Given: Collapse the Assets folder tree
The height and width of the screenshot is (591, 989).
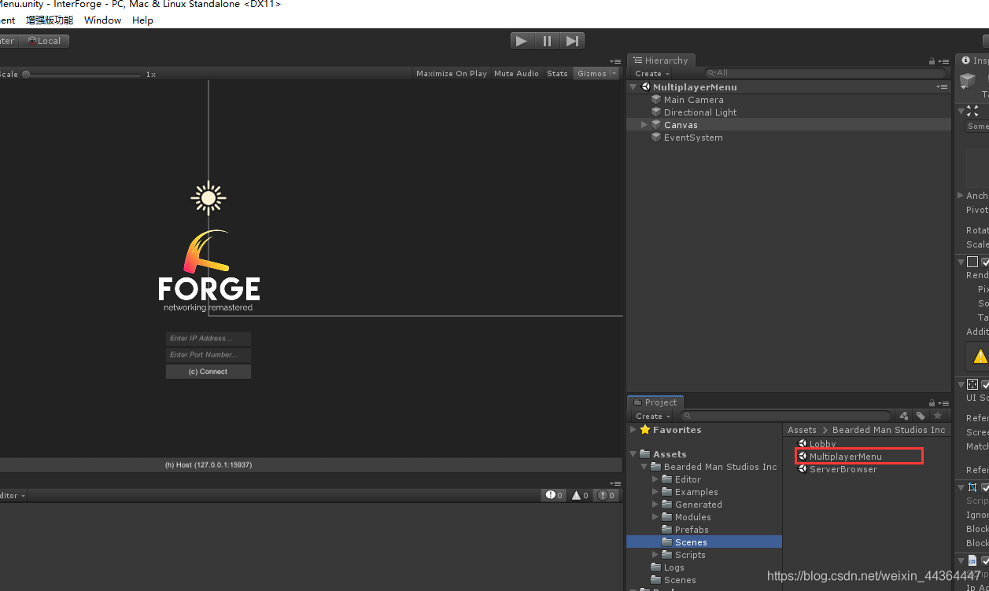Looking at the screenshot, I should 633,454.
